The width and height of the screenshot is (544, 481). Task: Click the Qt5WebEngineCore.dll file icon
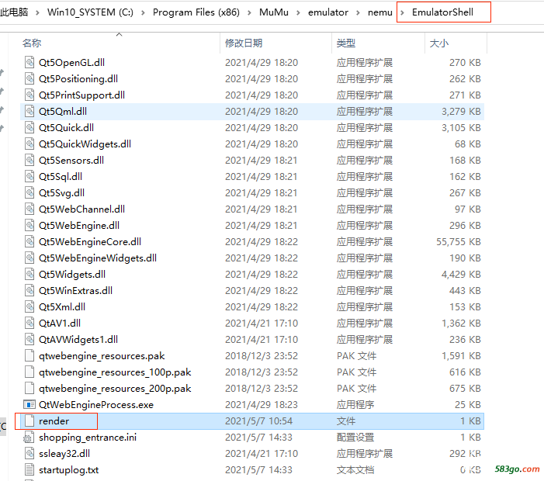point(29,242)
